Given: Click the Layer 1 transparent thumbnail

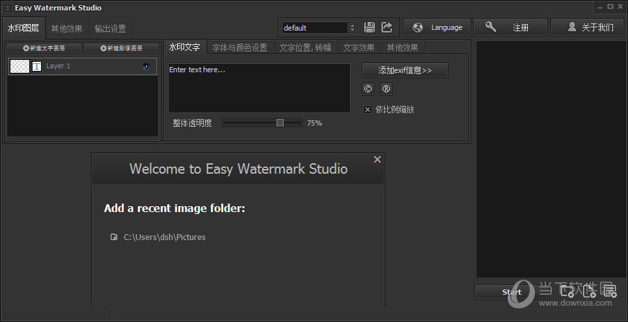Looking at the screenshot, I should pos(20,66).
